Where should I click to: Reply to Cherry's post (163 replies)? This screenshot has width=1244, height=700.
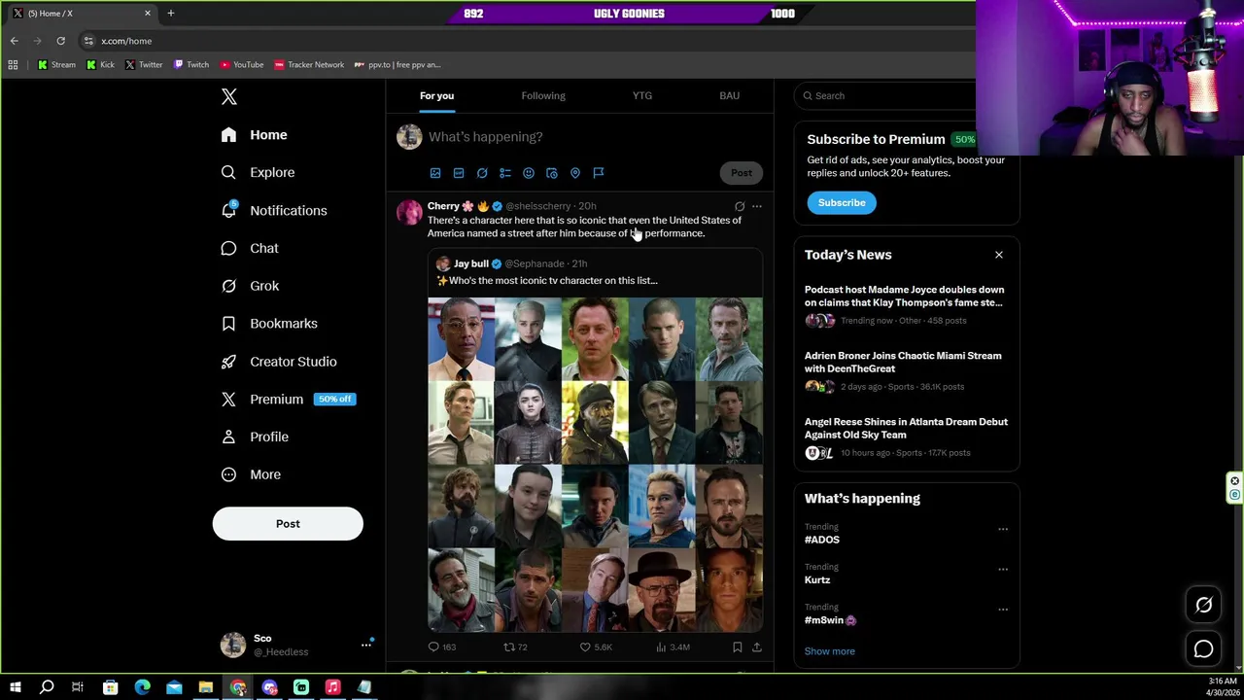click(442, 647)
